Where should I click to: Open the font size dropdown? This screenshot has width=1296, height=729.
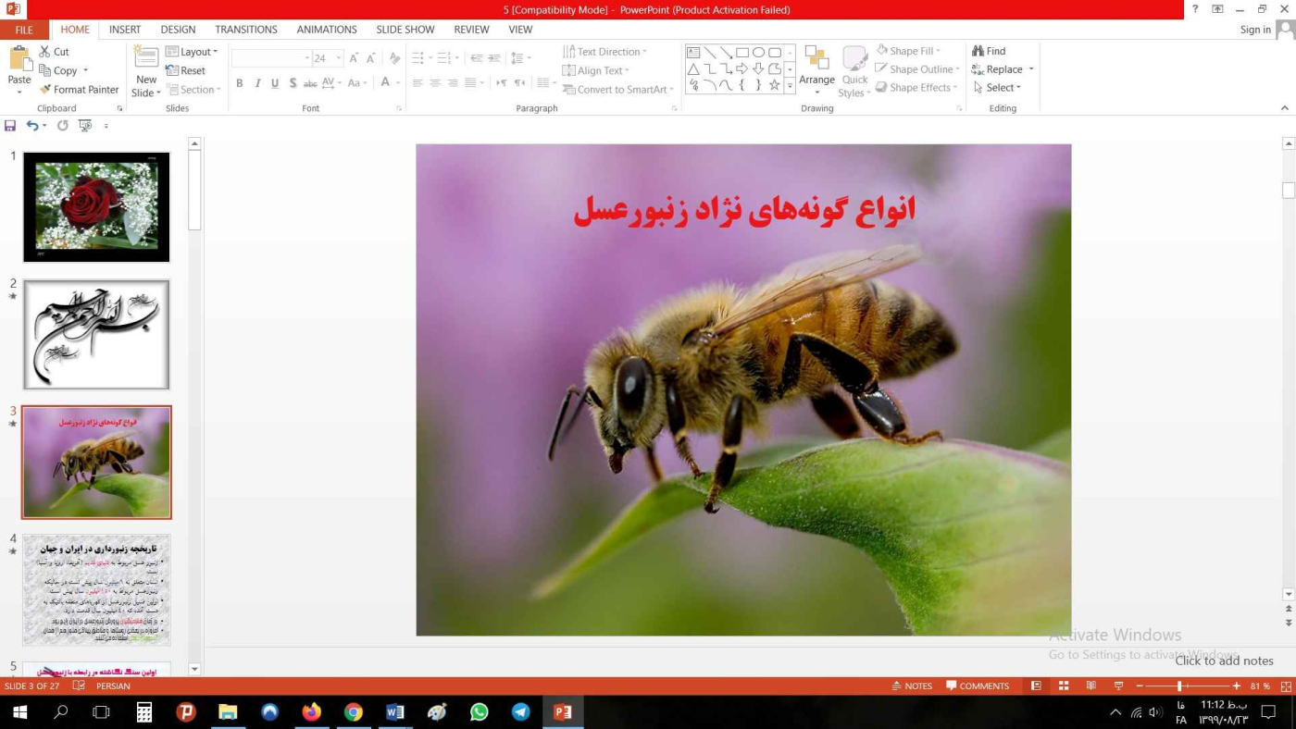[x=339, y=58]
